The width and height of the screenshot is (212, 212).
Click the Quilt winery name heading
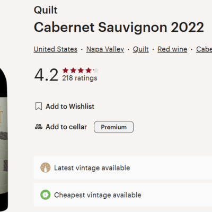pos(46,10)
